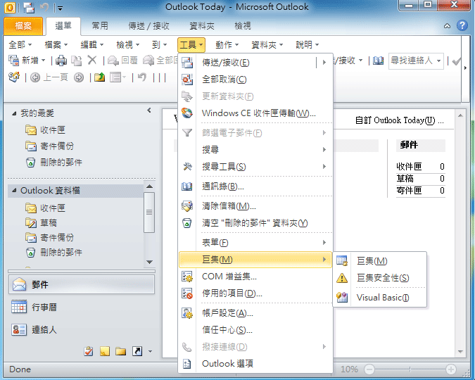
Task: Switch to the 行事曆 calendar pane
Action: pos(82,308)
